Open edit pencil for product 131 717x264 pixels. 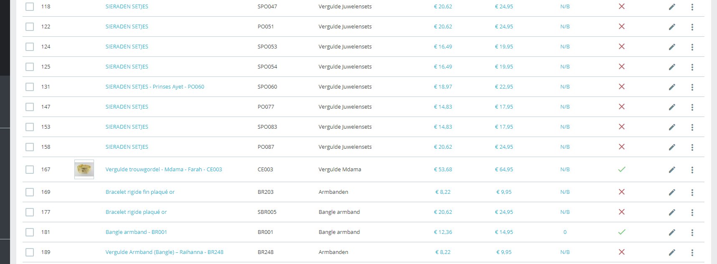(x=672, y=87)
